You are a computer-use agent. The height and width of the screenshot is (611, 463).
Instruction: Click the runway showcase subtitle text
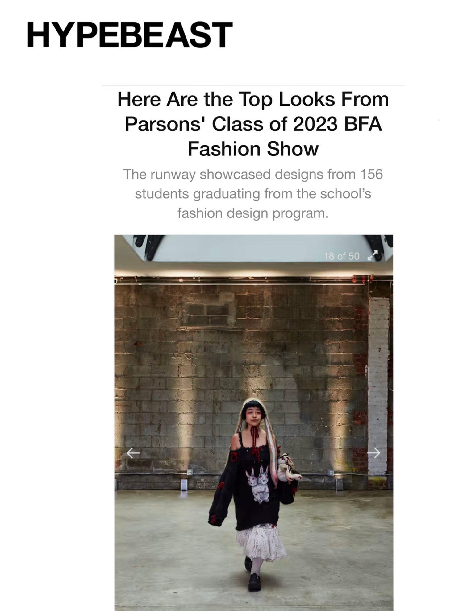click(x=253, y=194)
